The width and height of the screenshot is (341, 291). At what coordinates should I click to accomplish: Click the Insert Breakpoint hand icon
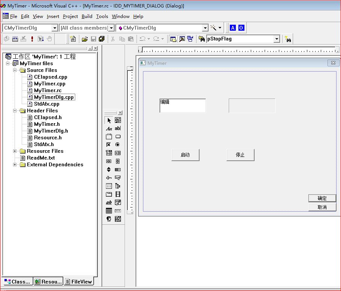49,39
